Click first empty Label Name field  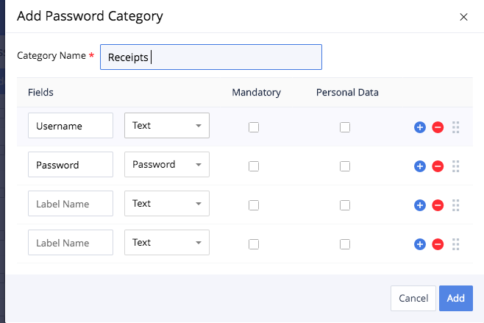(71, 204)
